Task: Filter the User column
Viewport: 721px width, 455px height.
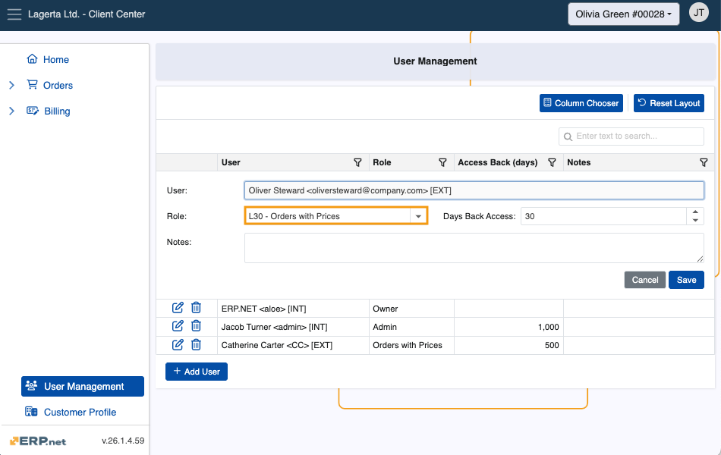Action: click(x=357, y=162)
